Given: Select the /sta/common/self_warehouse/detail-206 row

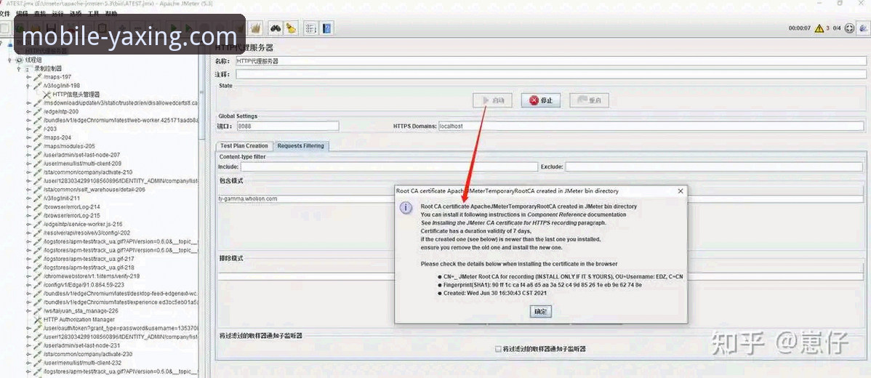Looking at the screenshot, I should 94,190.
